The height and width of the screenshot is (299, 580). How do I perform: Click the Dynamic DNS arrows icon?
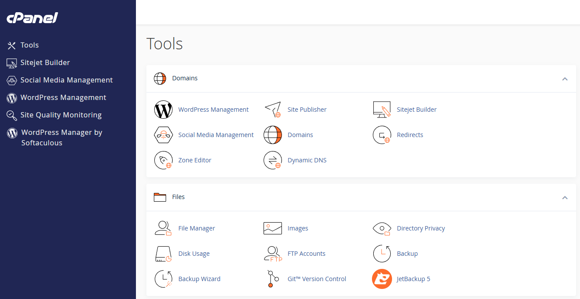[272, 160]
